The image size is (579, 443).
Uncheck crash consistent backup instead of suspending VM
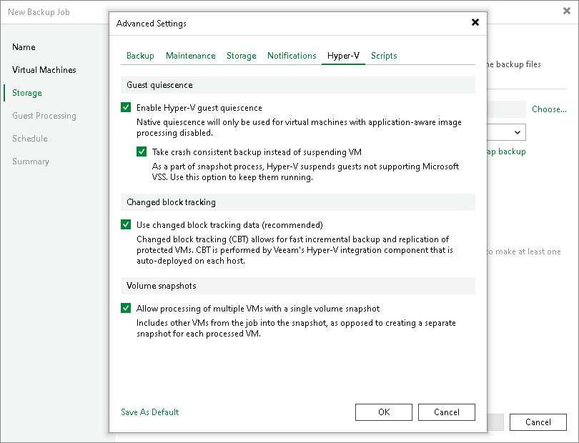[x=142, y=151]
